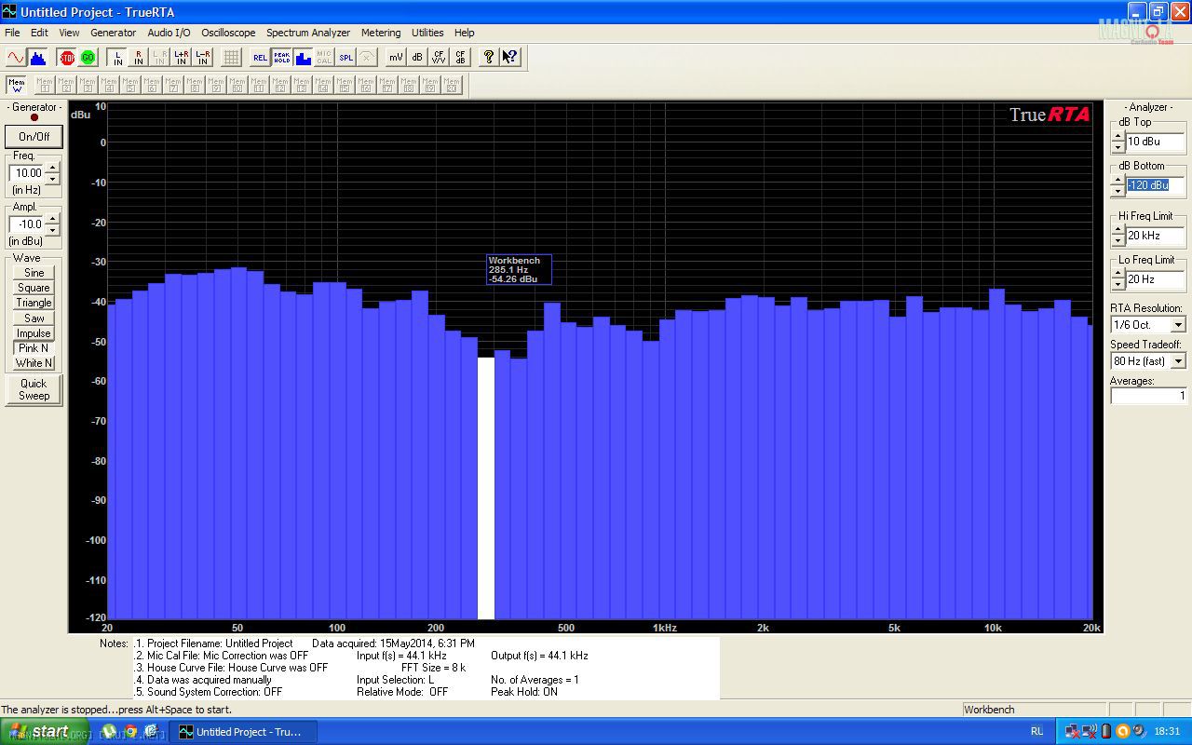Click the Averages input field
1192x745 pixels.
(1149, 396)
